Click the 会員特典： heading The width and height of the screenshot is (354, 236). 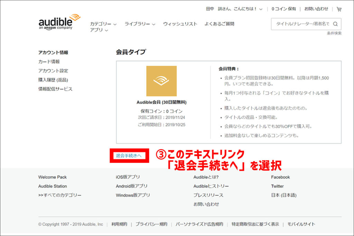229,69
